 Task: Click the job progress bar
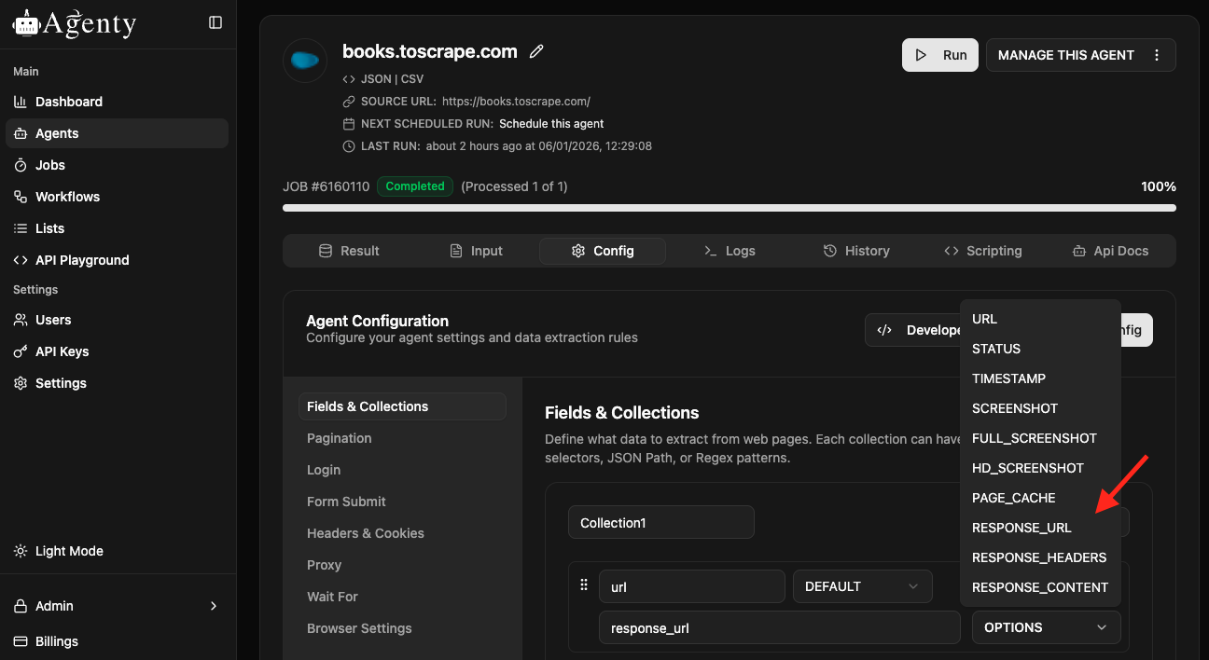[729, 208]
